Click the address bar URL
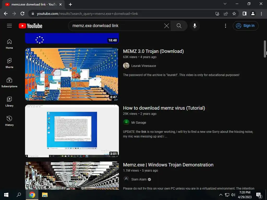 click(87, 14)
